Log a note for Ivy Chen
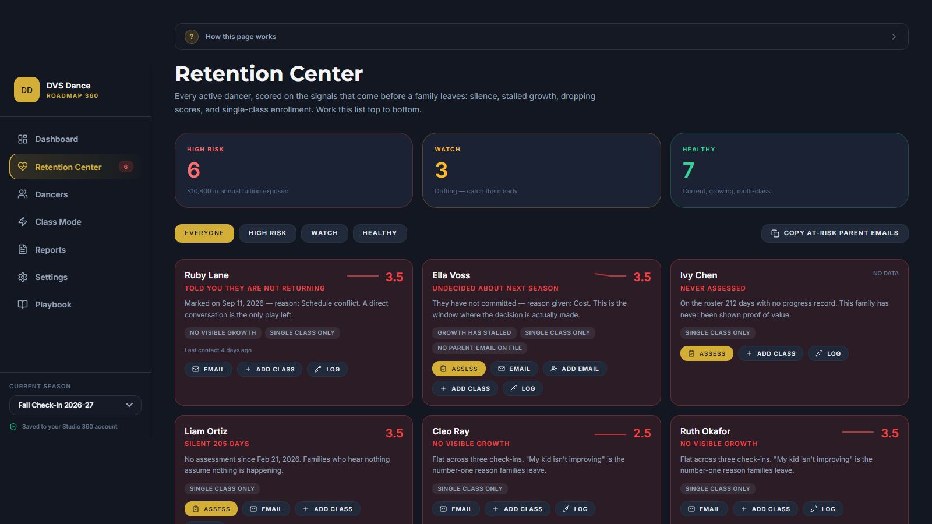This screenshot has width=932, height=524. point(828,353)
